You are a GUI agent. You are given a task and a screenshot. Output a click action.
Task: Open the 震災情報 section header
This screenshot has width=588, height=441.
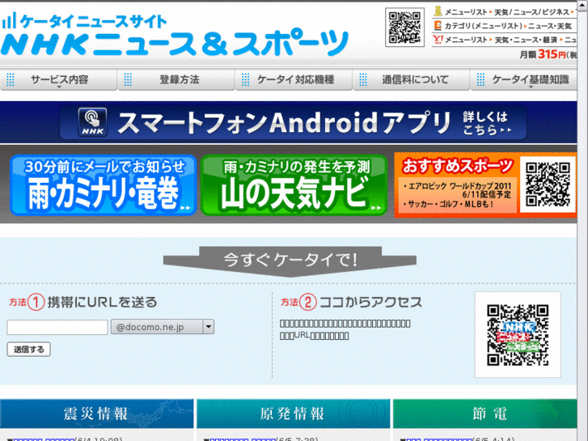(97, 413)
